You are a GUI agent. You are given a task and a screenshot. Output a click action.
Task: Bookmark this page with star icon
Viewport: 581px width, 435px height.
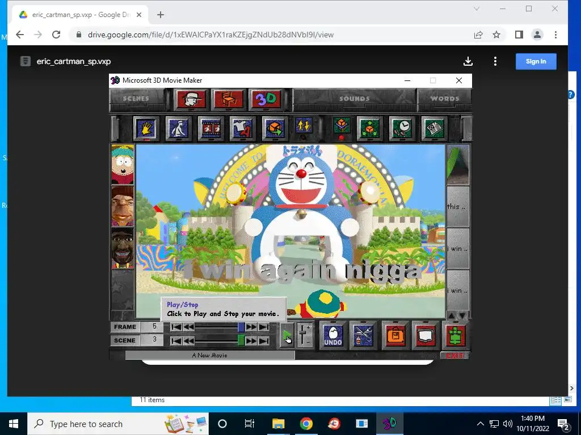pyautogui.click(x=496, y=35)
